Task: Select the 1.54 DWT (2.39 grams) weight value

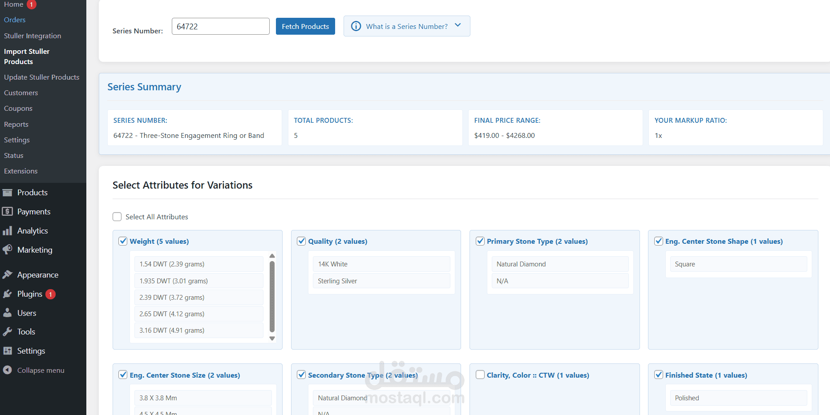Action: click(x=198, y=264)
